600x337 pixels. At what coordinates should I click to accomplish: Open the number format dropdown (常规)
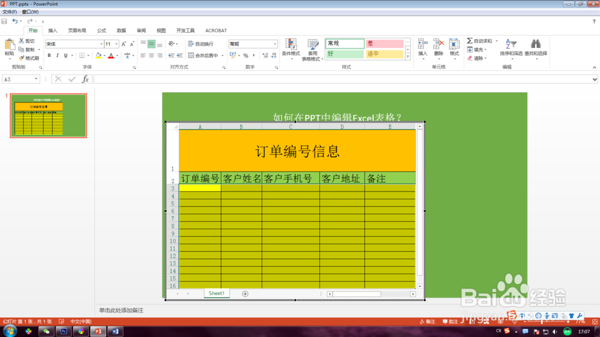pos(275,44)
